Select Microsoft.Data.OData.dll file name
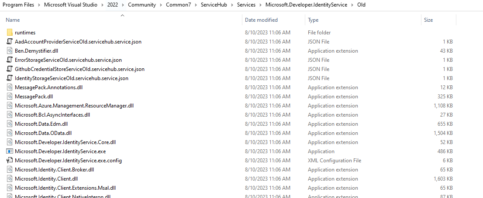 (x=43, y=133)
